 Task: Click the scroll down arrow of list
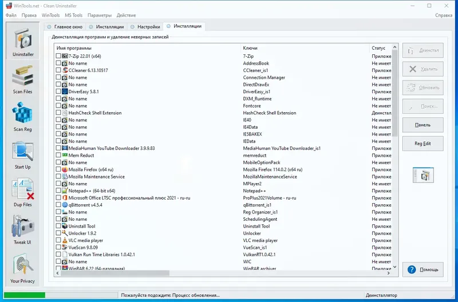(x=394, y=267)
